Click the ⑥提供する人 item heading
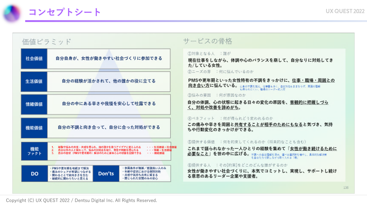The height and width of the screenshot is (206, 367). 201,165
